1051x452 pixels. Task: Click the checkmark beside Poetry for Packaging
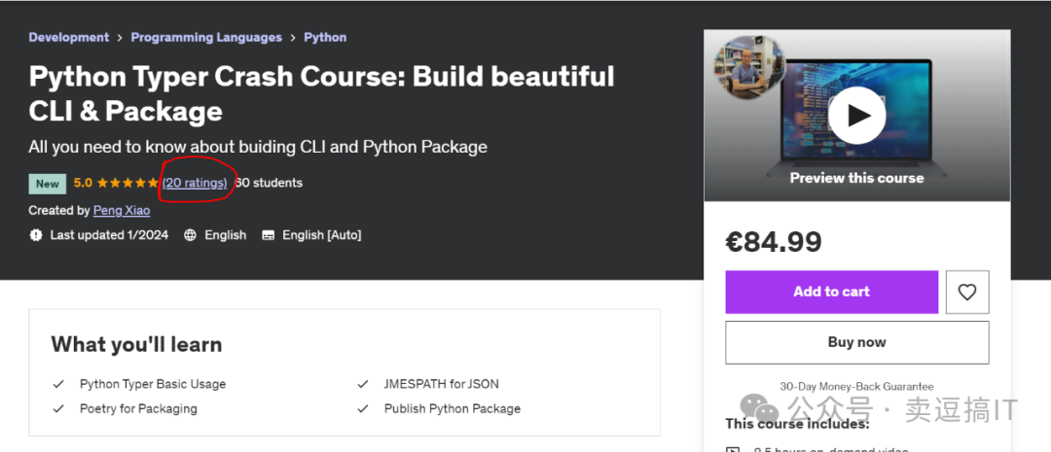click(x=58, y=408)
